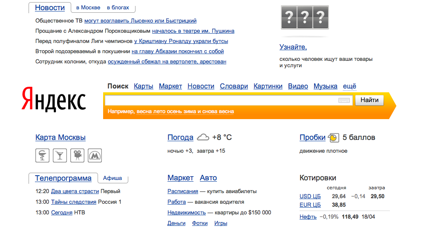Open the Погода weather link
Screen dimensions: 427x245
coord(180,137)
